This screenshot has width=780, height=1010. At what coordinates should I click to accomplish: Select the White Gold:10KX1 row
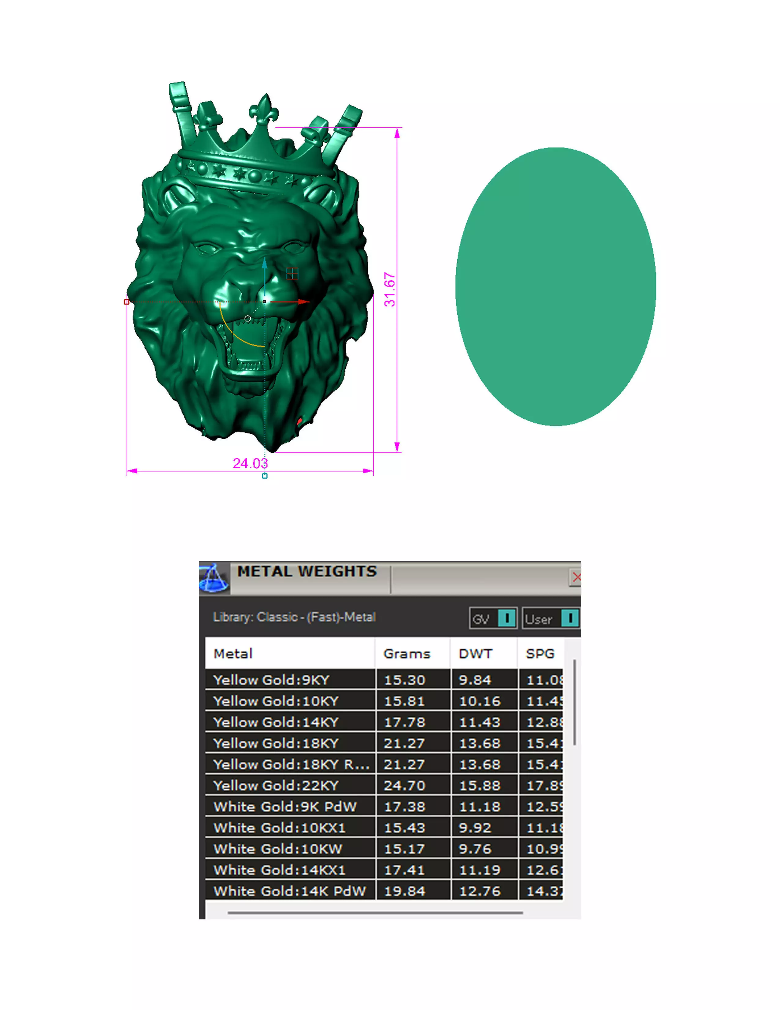click(x=384, y=827)
